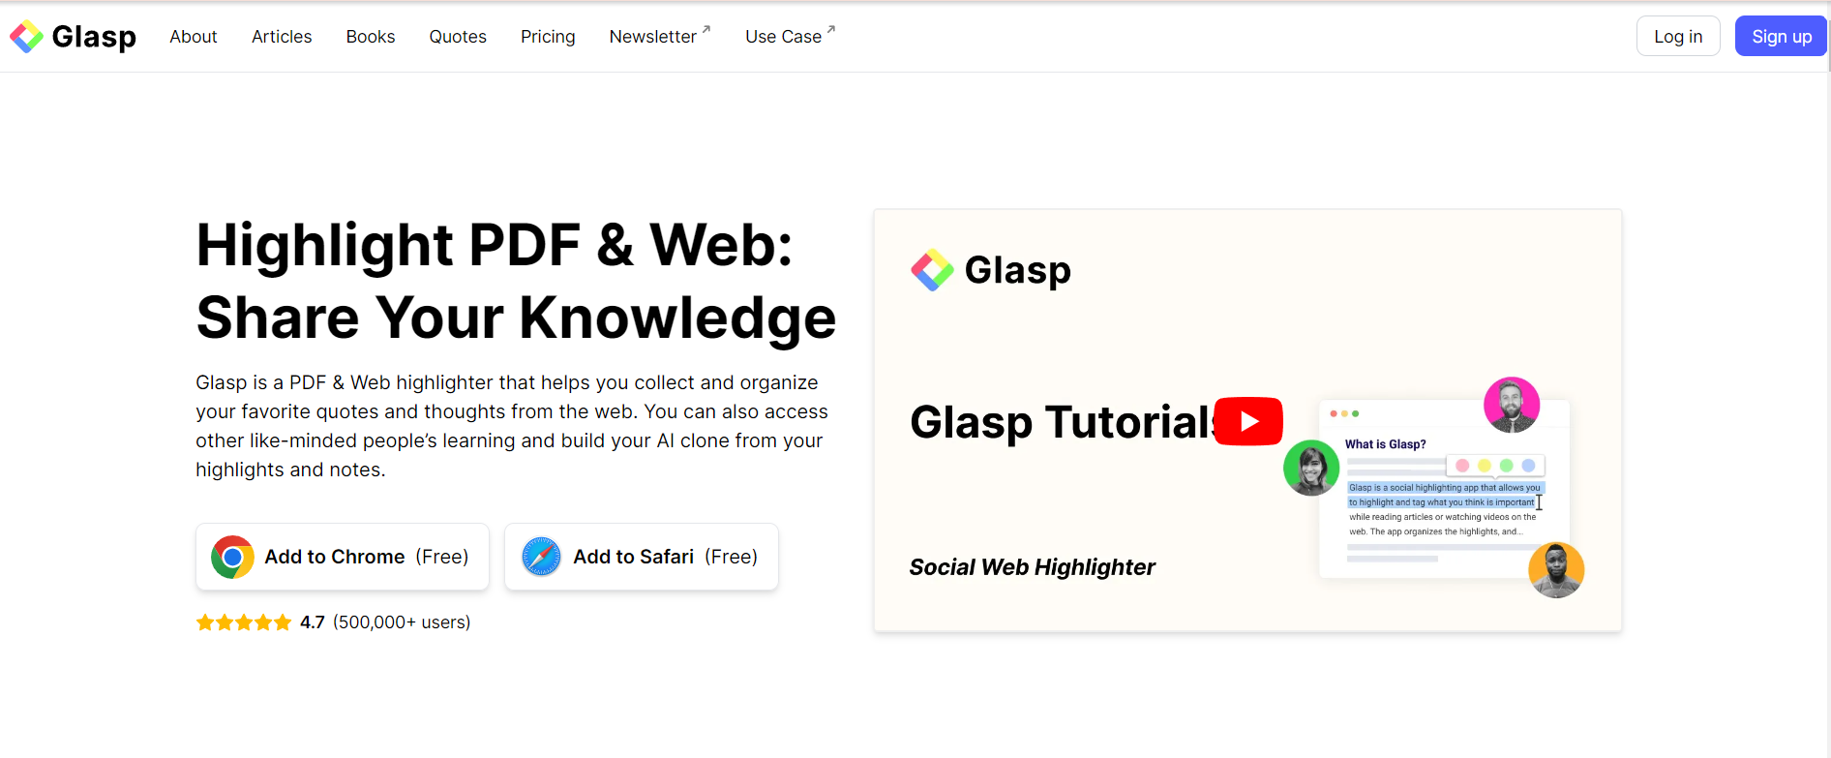Viewport: 1831px width, 758px height.
Task: Click the pink highlight color dot
Action: point(1462,466)
